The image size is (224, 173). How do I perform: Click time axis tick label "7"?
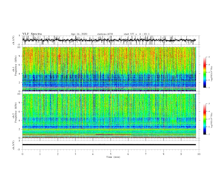pyautogui.click(x=146, y=154)
